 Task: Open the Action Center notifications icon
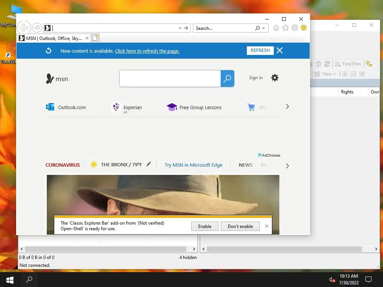click(368, 280)
